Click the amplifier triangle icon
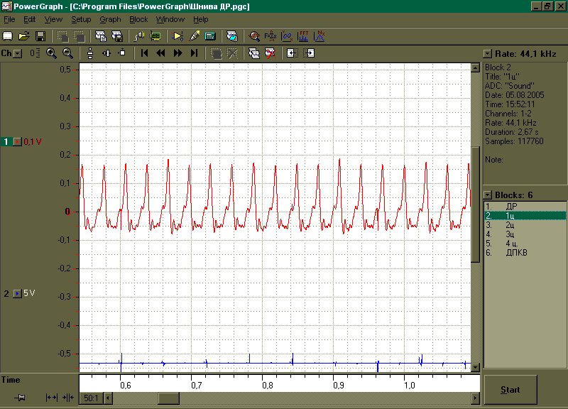 click(177, 36)
